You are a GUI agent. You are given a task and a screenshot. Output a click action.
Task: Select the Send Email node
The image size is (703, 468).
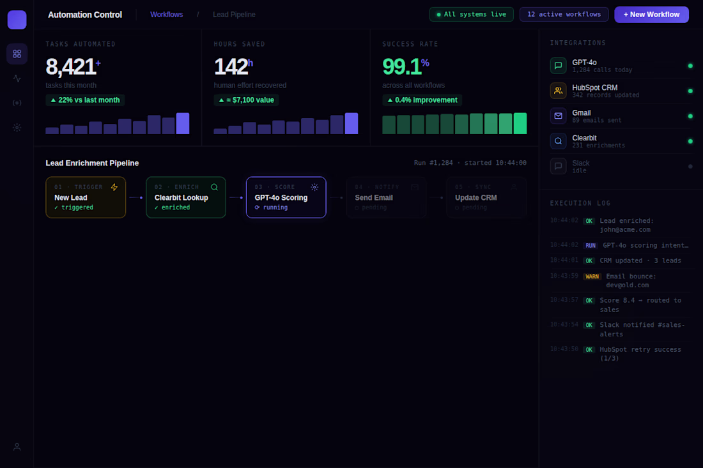(386, 197)
